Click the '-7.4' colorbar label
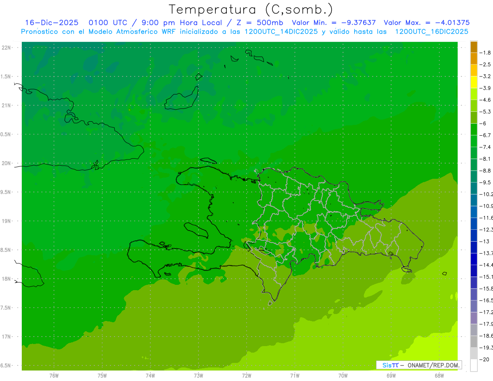493x381 pixels. (x=486, y=147)
